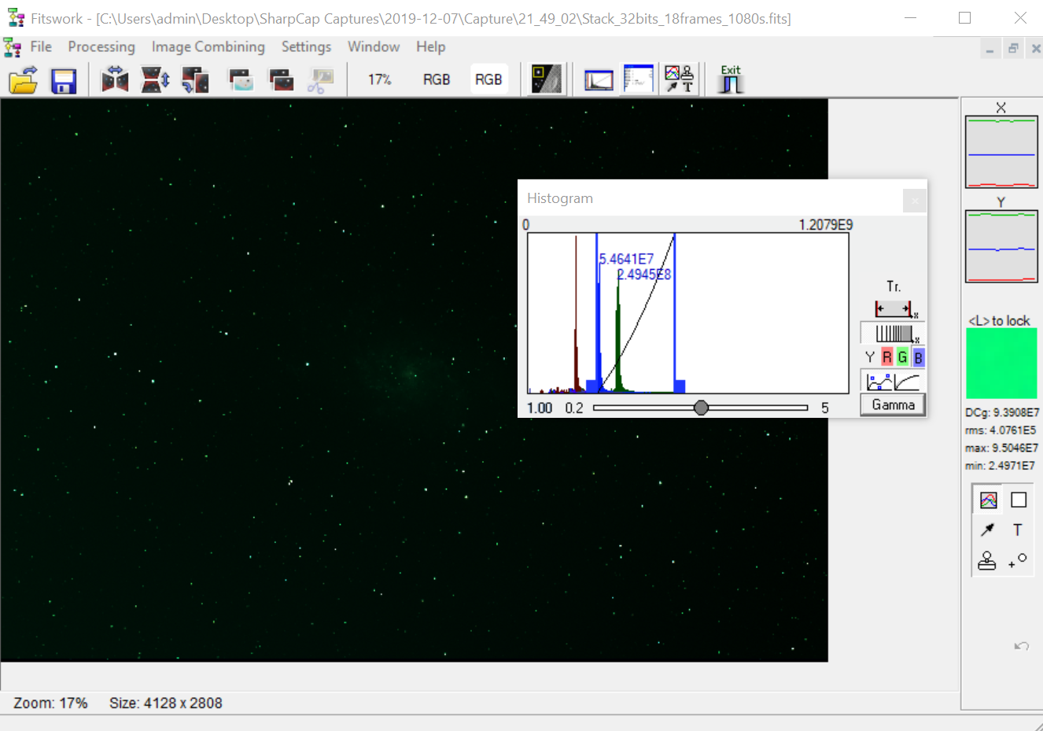Rotate image with the rotate toolbar icon
This screenshot has width=1043, height=731.
tap(195, 79)
